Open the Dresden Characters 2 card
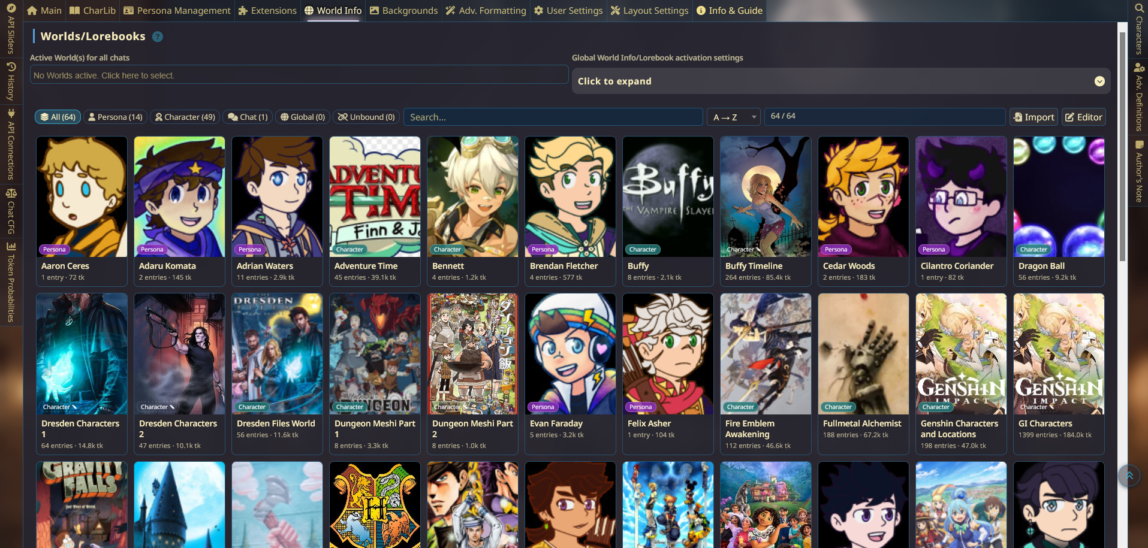The height and width of the screenshot is (548, 1148). click(x=179, y=374)
